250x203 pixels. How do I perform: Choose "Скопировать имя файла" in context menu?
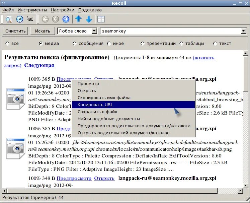[x=133, y=98]
